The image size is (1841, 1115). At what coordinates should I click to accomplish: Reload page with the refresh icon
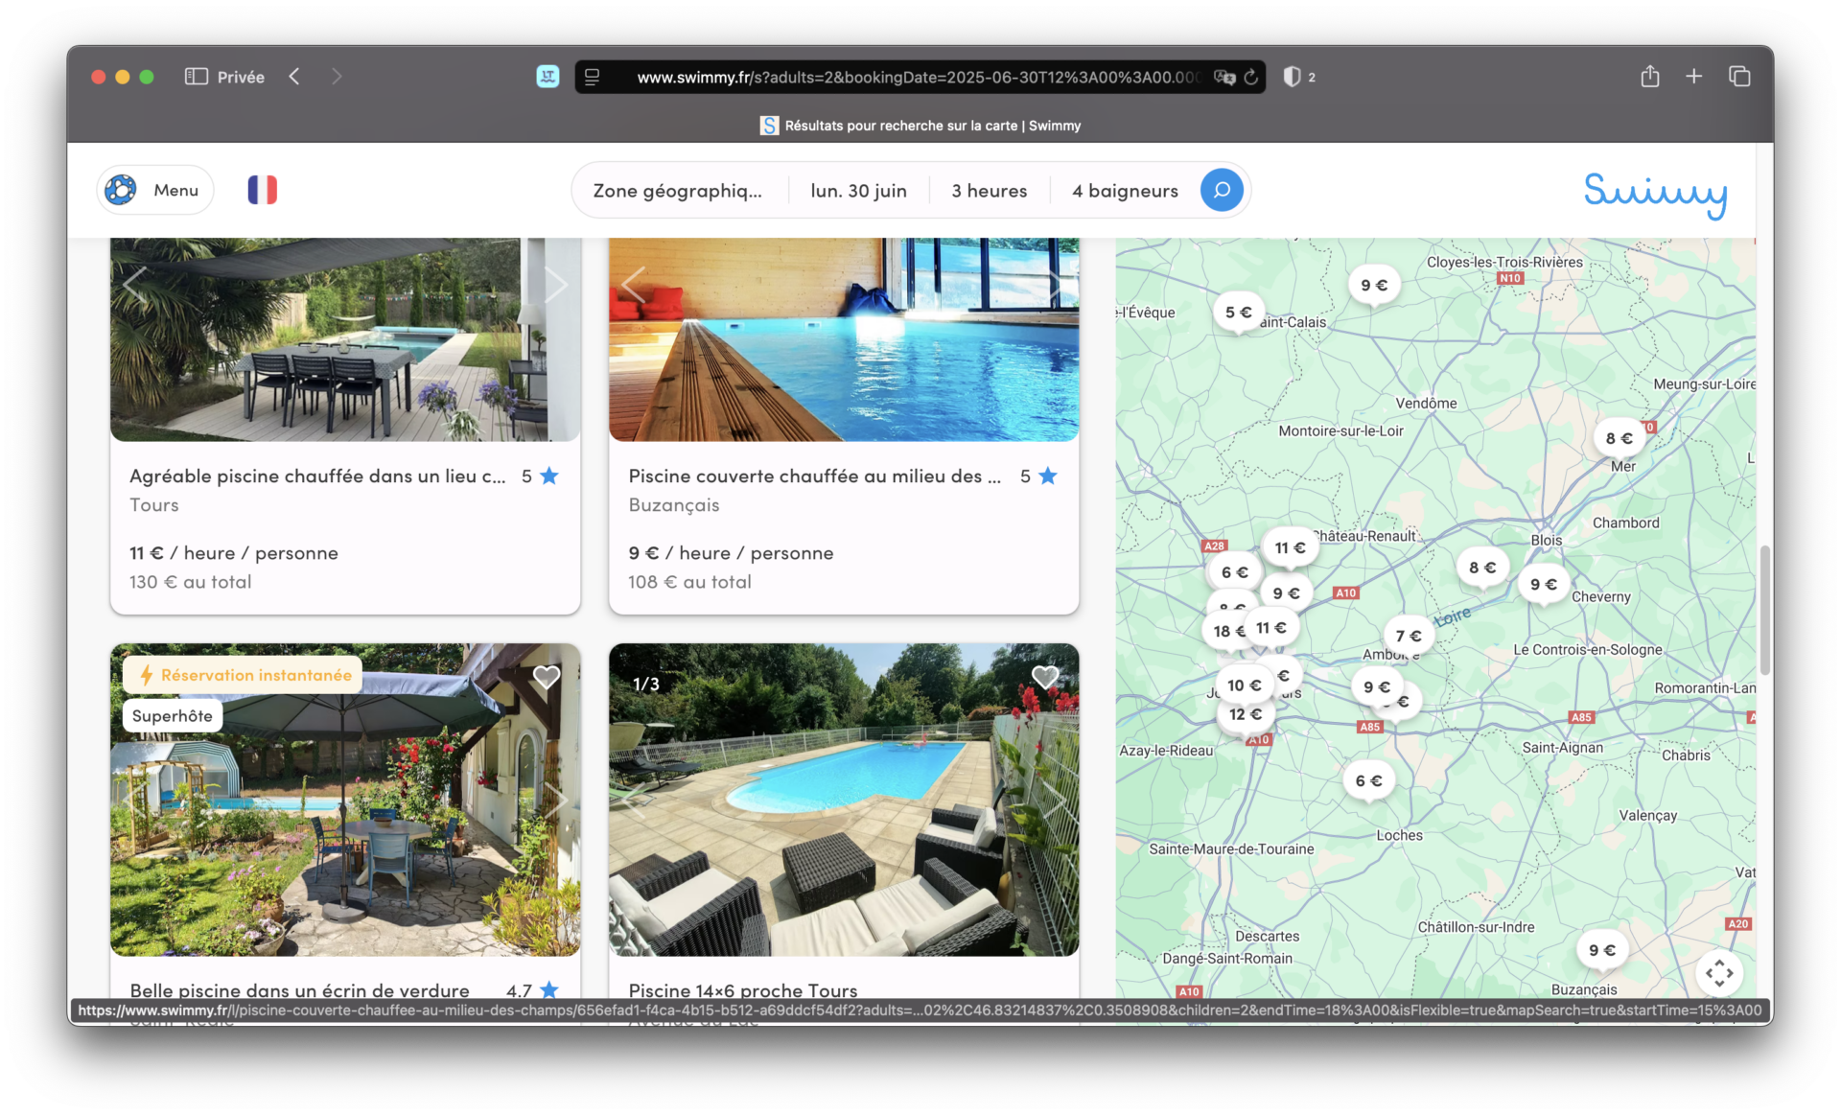click(1251, 77)
